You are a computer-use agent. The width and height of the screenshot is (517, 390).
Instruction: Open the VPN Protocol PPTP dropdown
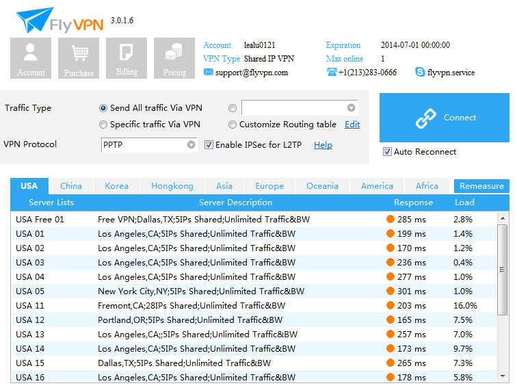[149, 145]
